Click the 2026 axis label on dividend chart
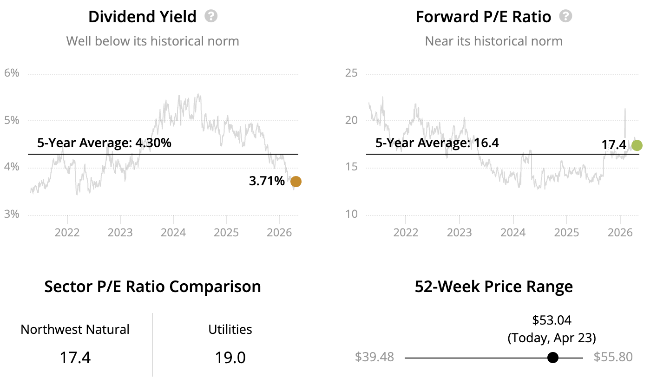The height and width of the screenshot is (391, 657). pos(279,232)
